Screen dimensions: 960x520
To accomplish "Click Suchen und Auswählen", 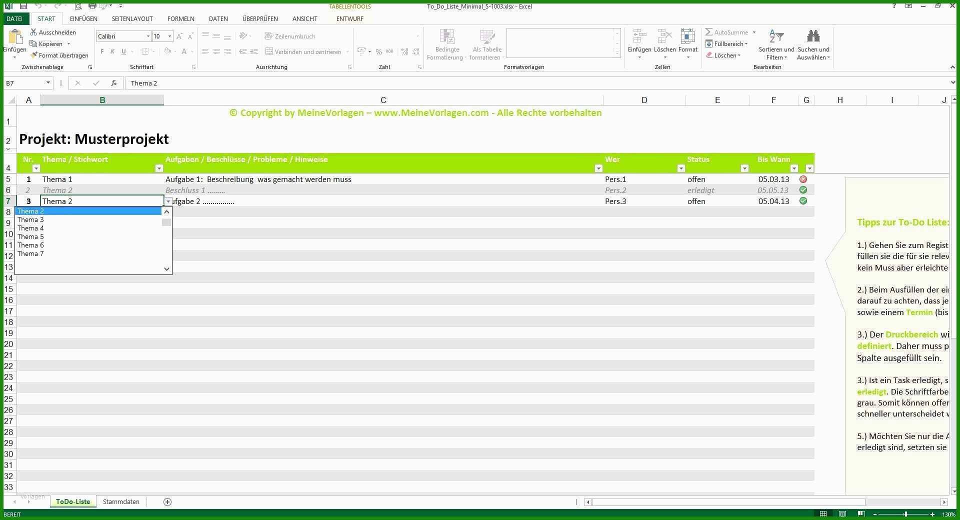I will pyautogui.click(x=813, y=45).
